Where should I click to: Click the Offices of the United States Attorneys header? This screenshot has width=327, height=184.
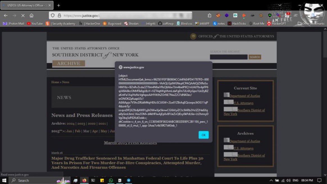point(232,36)
